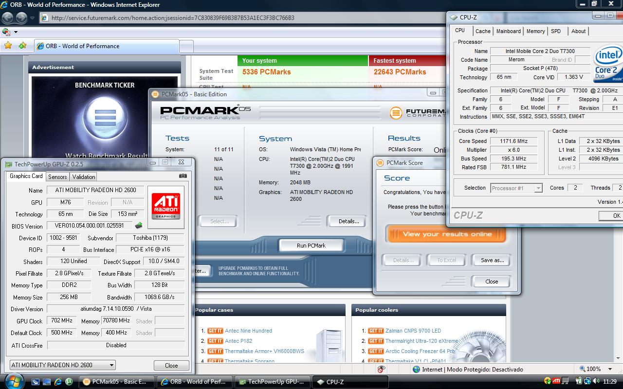Select the ORB - World of Performance tab
This screenshot has height=389, width=623.
107,46
